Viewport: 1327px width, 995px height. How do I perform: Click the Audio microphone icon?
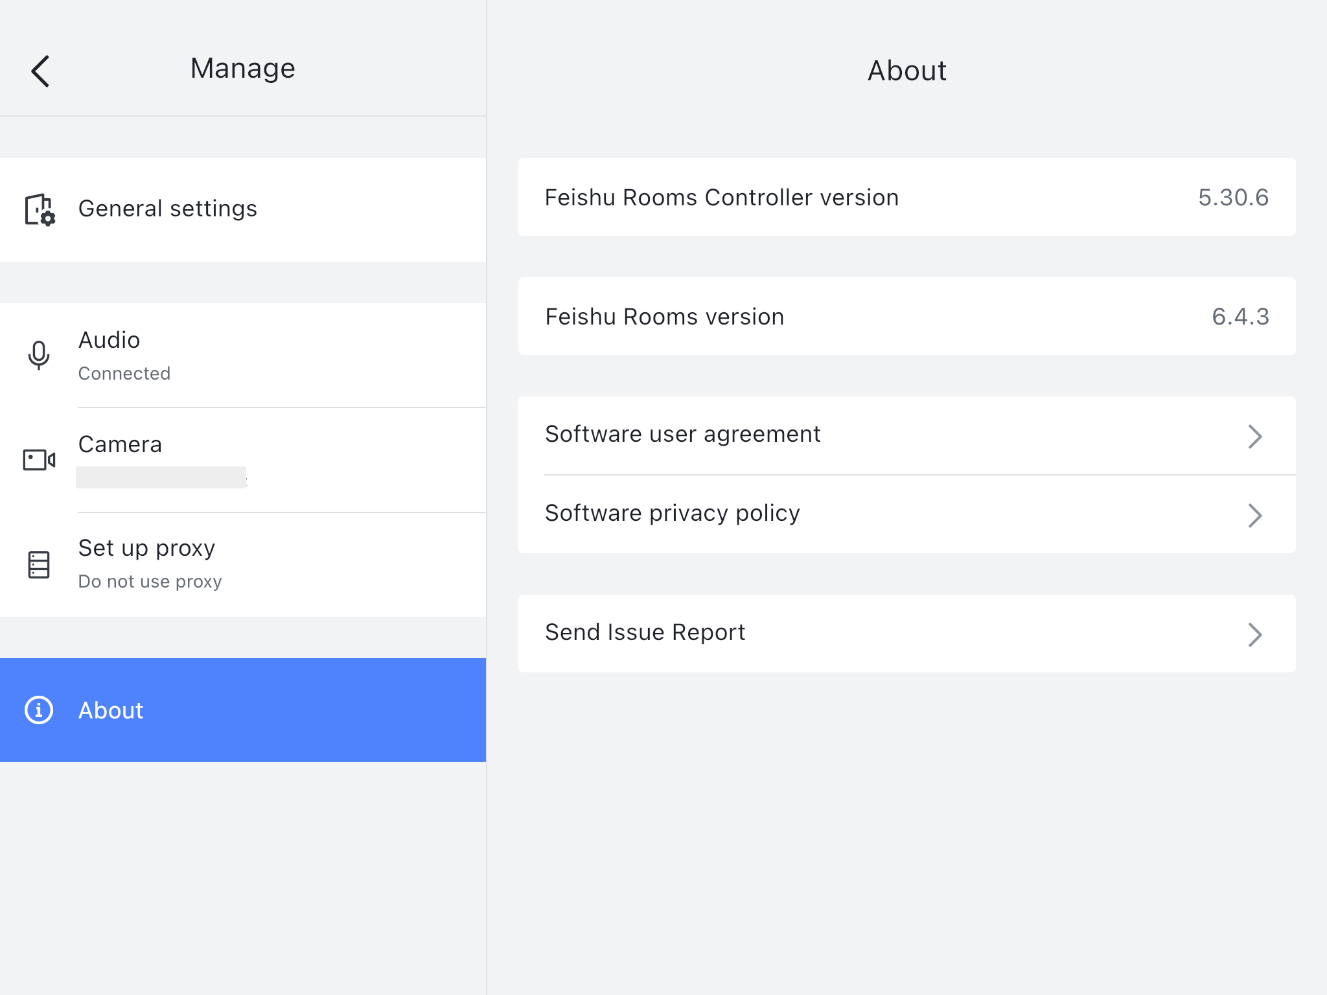click(39, 355)
